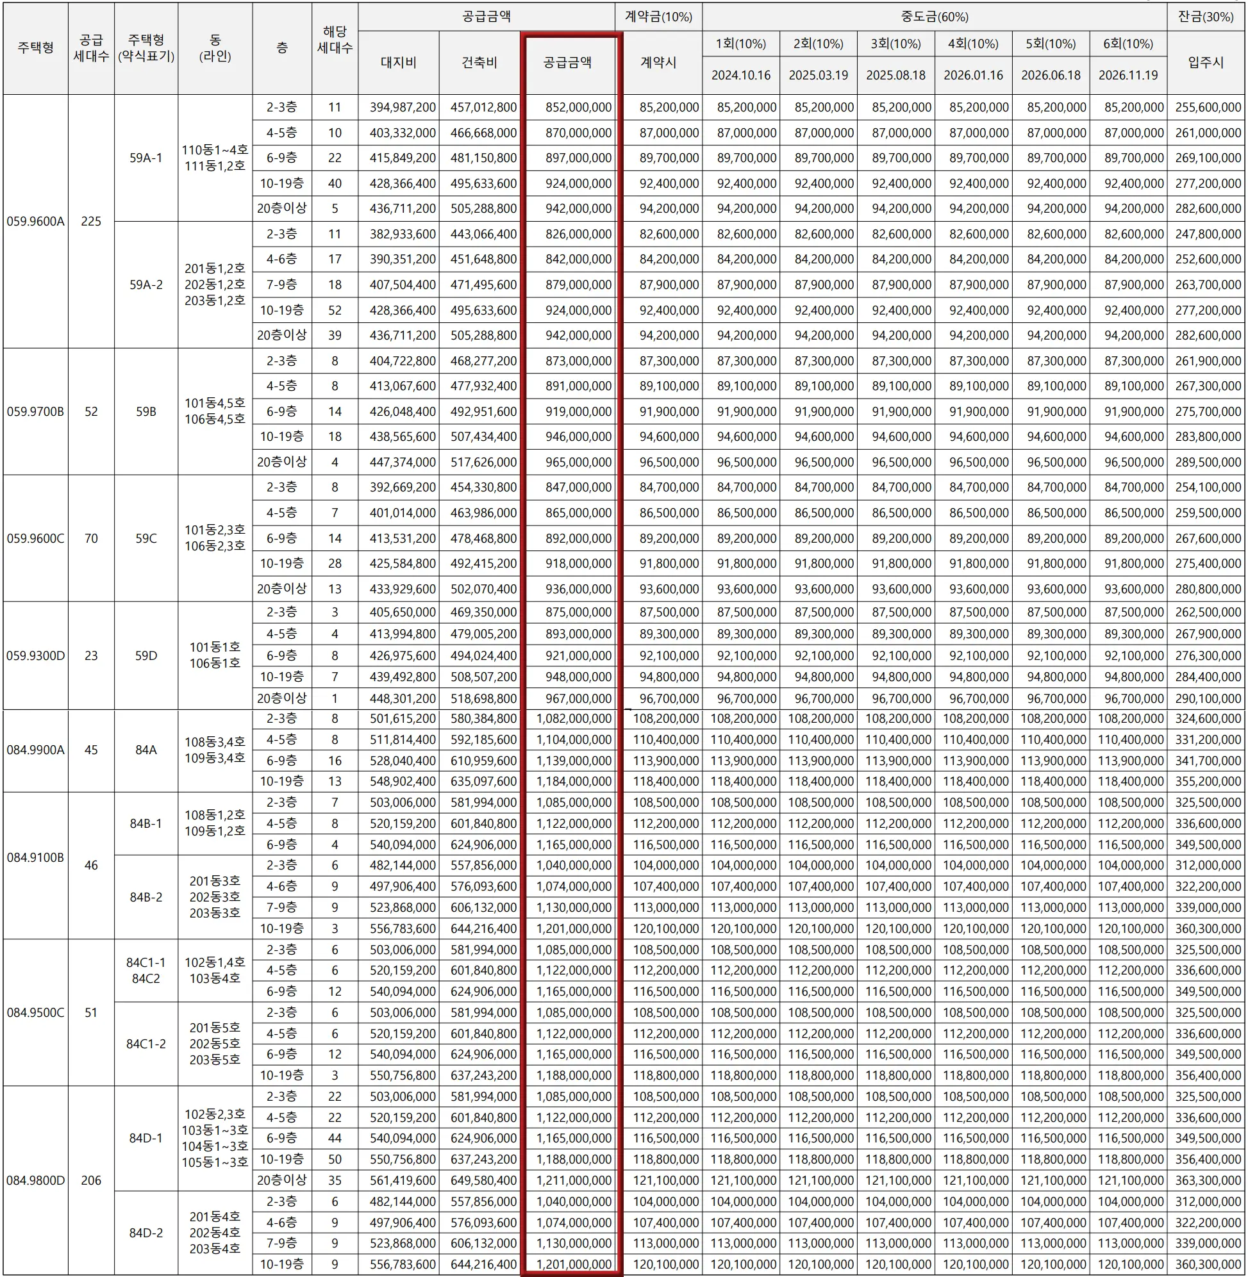Click the 건축비 column header
Viewport: 1248px width, 1277px height.
[x=479, y=62]
